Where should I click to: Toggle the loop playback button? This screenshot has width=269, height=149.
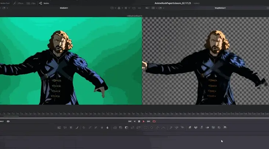[x=154, y=121]
